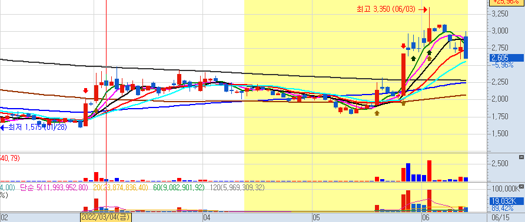Click the dark green up-arrow beneath 2,750-level blue candles
Screen dimensions: 525x222
[414, 58]
